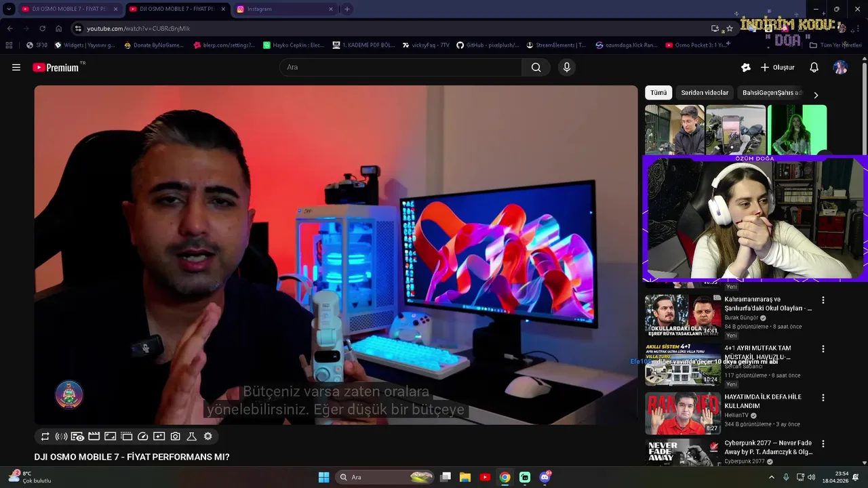The image size is (868, 488).
Task: Select the Seriden videolar chip
Action: coord(705,93)
